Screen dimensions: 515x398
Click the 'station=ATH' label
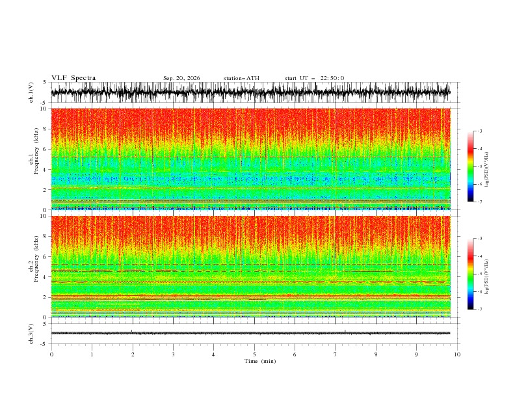(x=241, y=78)
